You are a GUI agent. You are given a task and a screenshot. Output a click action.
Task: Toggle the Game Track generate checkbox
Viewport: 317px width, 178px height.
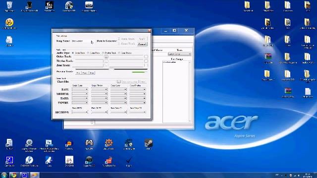pyautogui.click(x=119, y=44)
